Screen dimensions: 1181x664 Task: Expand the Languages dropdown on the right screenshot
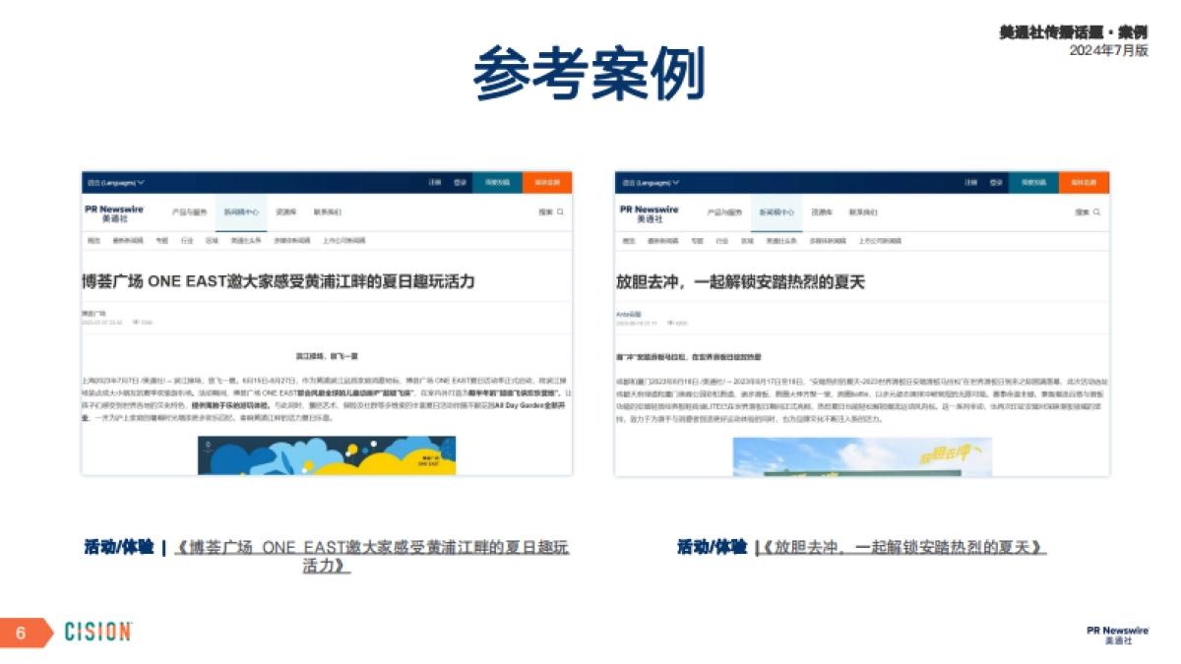[x=650, y=182]
